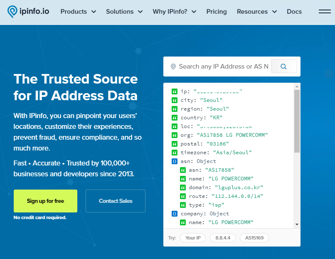Open the Docs page
335x259 pixels.
[294, 12]
